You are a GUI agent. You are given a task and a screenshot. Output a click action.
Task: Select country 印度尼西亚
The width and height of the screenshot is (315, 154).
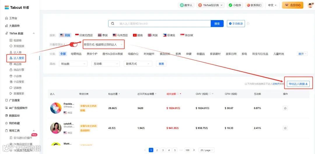84,35
